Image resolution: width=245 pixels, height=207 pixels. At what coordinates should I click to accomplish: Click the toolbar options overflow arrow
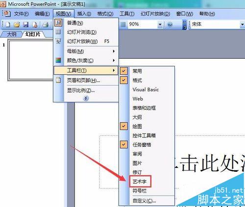pos(185,25)
